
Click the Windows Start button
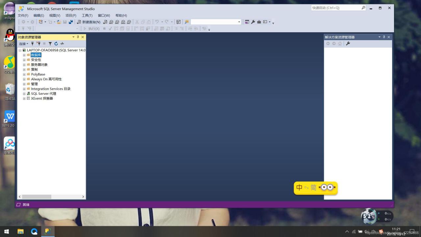tap(6, 231)
